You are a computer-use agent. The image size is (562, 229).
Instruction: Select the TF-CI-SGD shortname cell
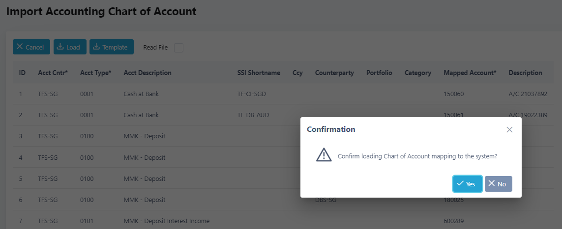252,94
